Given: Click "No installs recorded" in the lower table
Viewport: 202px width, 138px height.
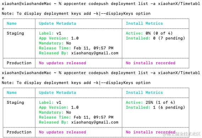Looking at the screenshot, I should [x=151, y=132].
